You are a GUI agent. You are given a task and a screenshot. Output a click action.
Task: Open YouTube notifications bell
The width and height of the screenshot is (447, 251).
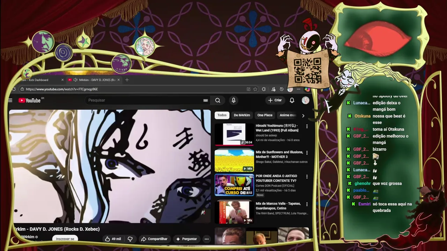click(292, 100)
